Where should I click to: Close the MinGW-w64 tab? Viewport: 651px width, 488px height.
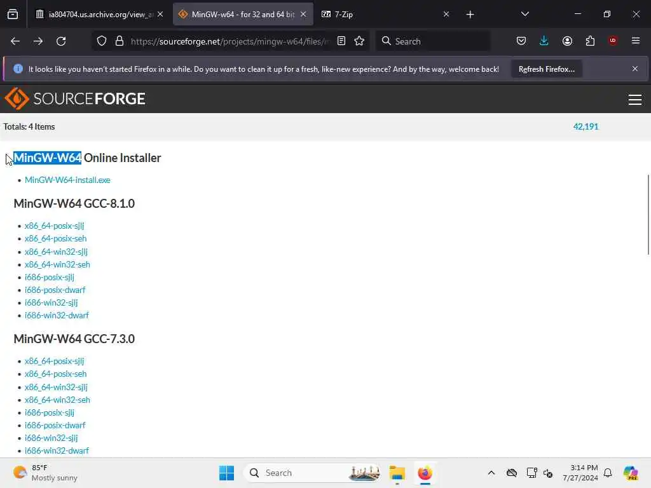pyautogui.click(x=303, y=14)
